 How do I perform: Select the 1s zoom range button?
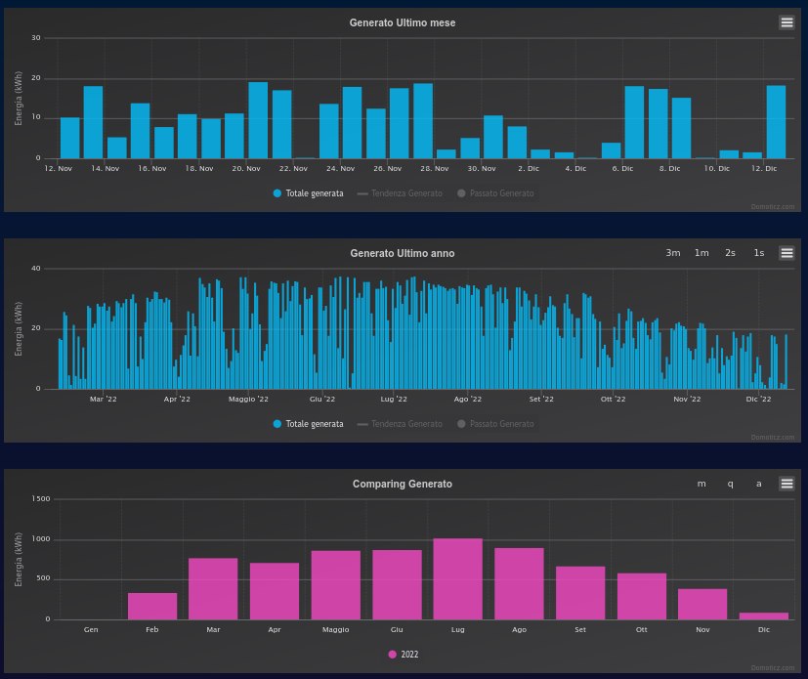click(x=758, y=253)
